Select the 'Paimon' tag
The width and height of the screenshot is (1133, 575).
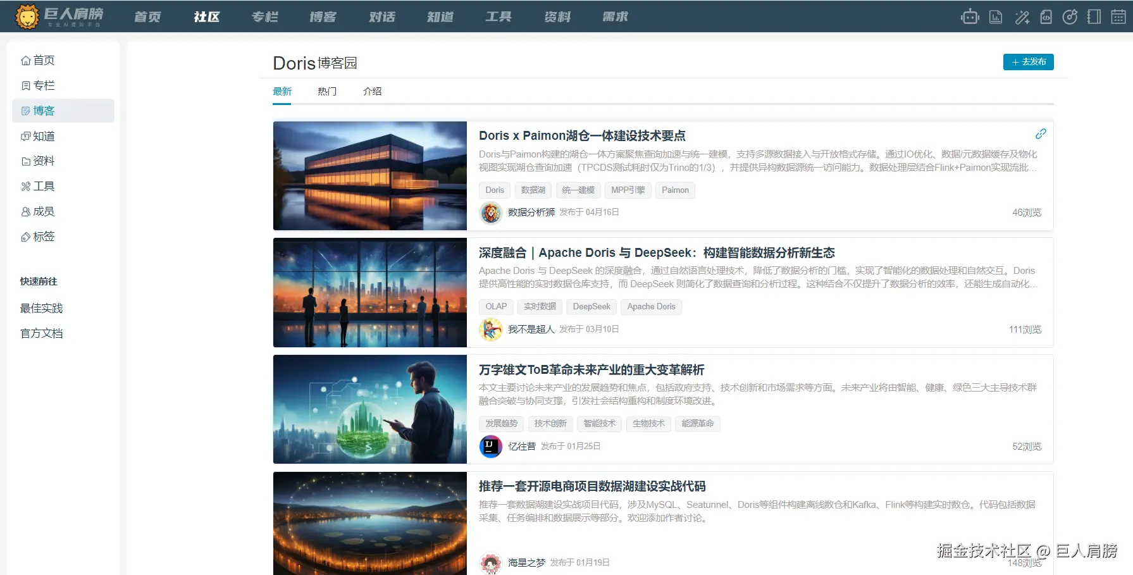(x=675, y=190)
